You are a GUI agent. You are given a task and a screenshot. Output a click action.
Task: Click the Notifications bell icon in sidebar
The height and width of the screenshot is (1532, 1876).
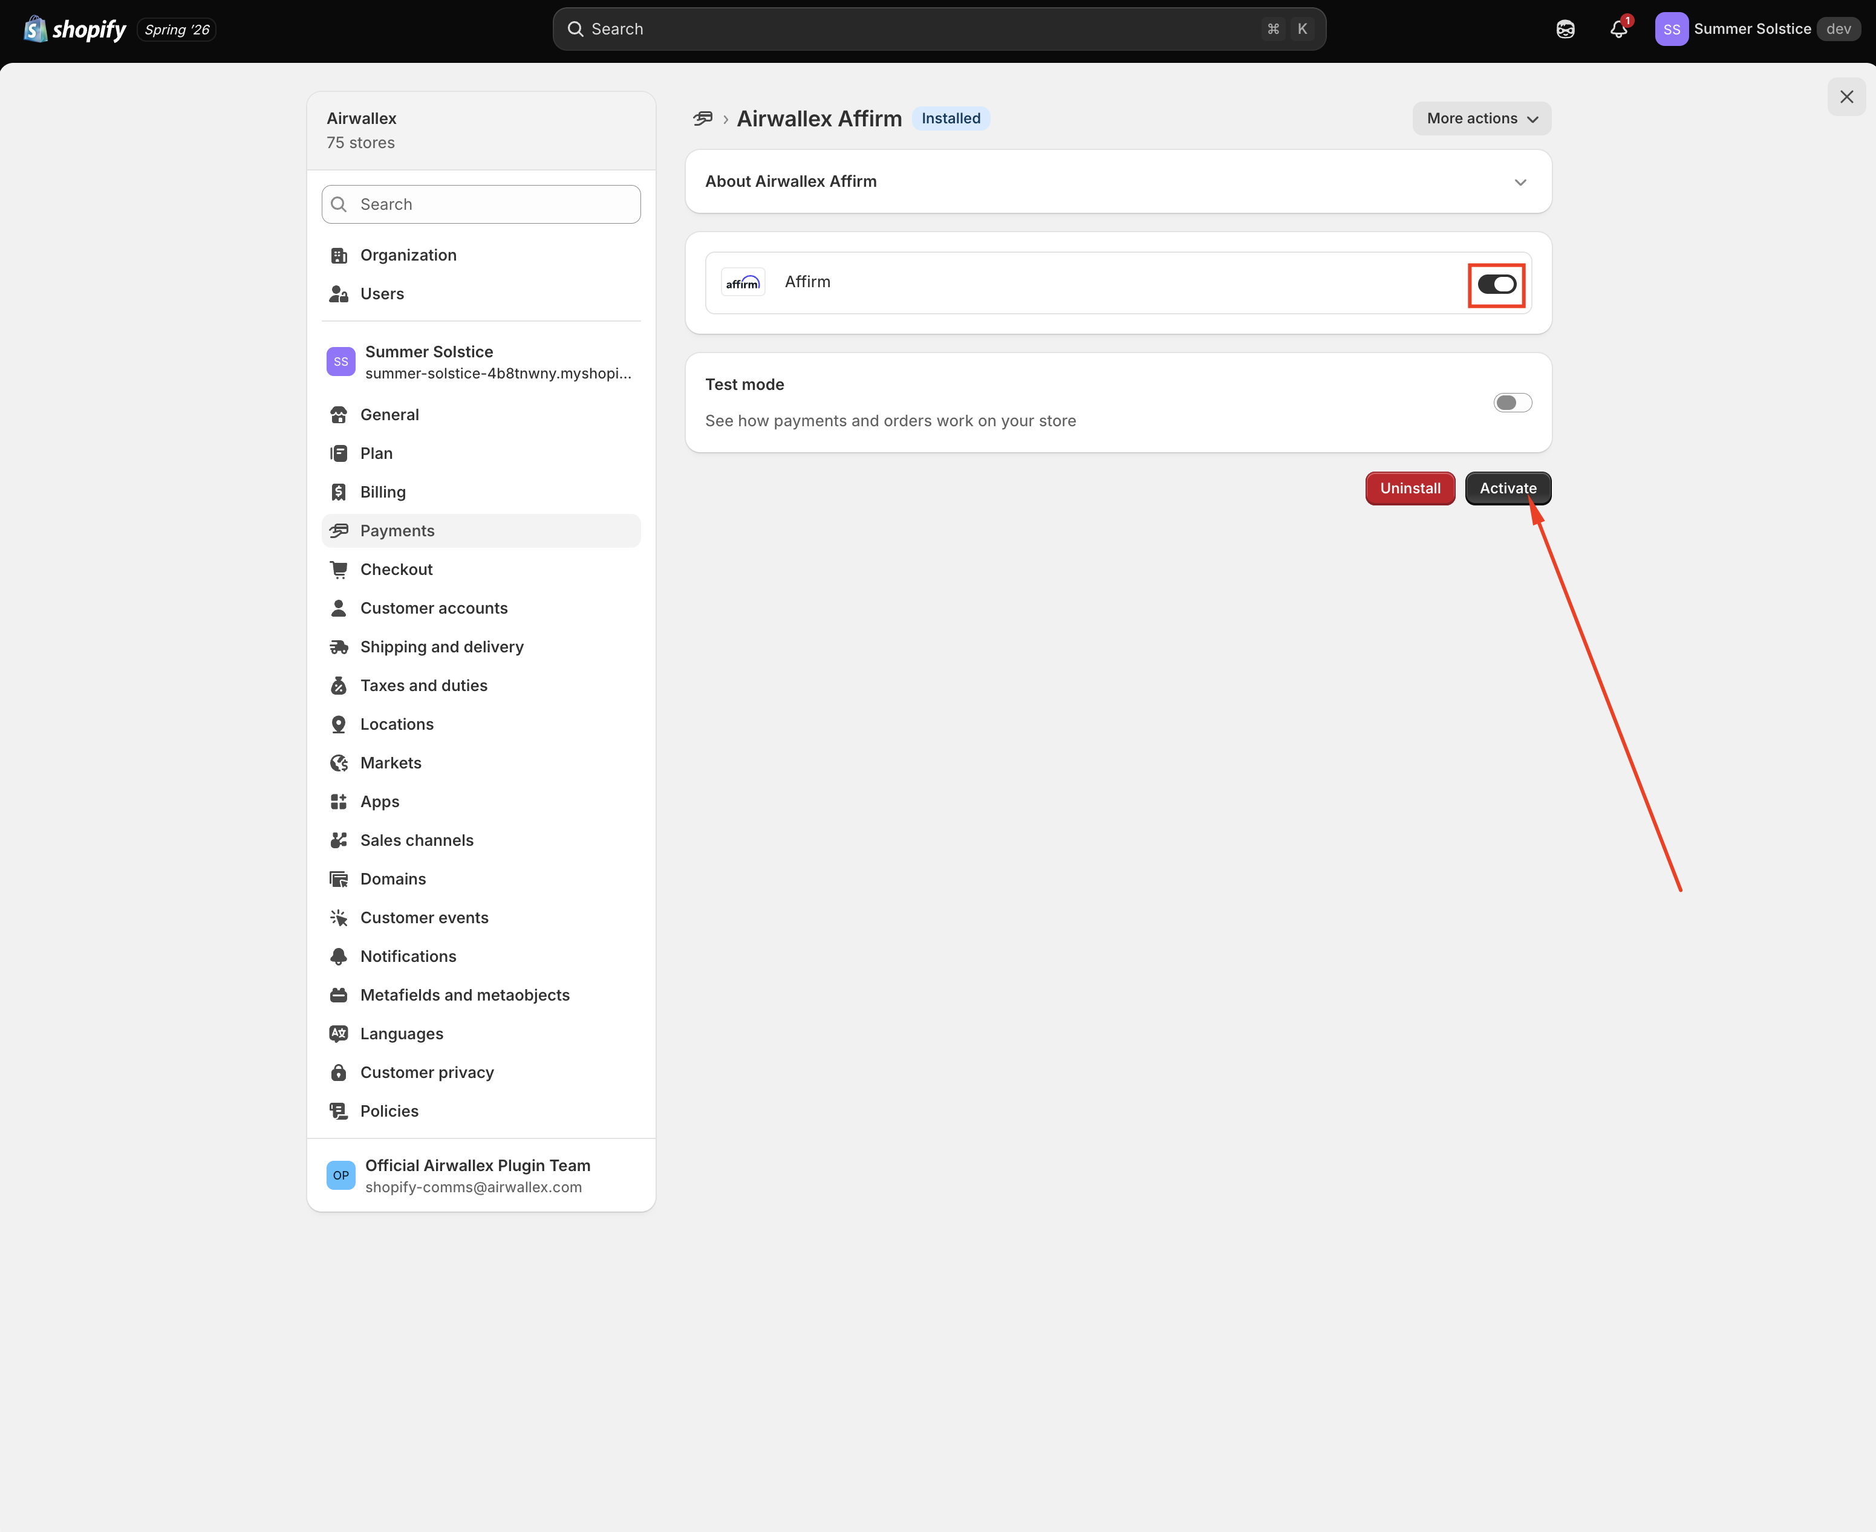[339, 956]
